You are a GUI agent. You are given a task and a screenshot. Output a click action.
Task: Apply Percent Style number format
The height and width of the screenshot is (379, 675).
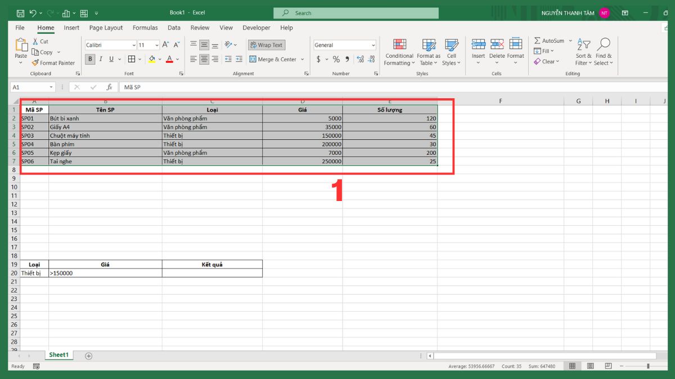[x=336, y=58]
